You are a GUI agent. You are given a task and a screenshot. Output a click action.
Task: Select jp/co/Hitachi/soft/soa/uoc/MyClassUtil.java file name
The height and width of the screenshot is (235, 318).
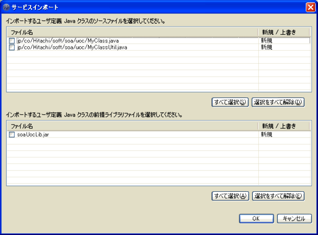point(72,47)
